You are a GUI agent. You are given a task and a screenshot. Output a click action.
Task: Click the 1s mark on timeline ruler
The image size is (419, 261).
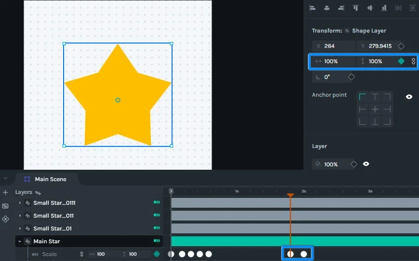point(237,191)
